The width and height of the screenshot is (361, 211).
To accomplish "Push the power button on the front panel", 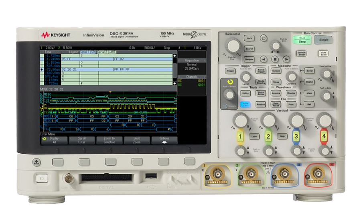I will (42, 178).
